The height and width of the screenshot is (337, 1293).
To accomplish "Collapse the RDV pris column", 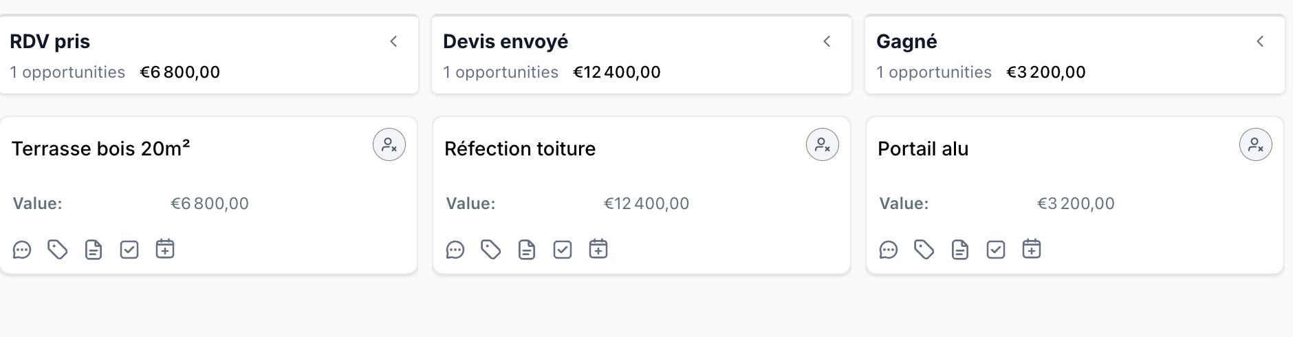I will [393, 41].
